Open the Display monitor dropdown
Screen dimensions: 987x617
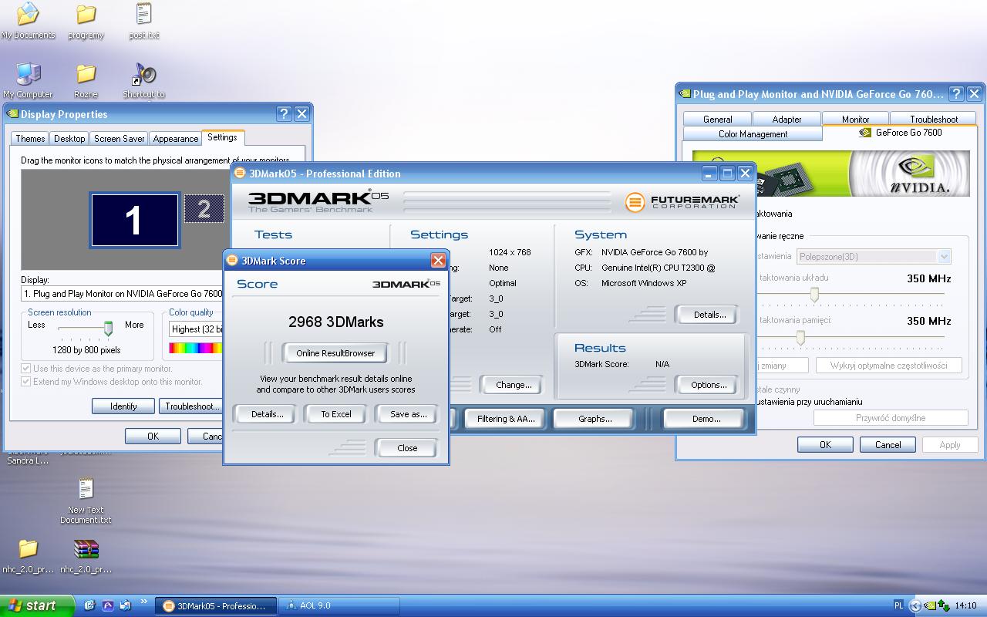click(x=122, y=294)
